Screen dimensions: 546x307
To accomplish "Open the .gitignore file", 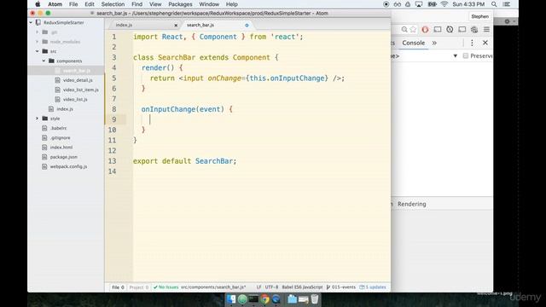I will (x=60, y=138).
